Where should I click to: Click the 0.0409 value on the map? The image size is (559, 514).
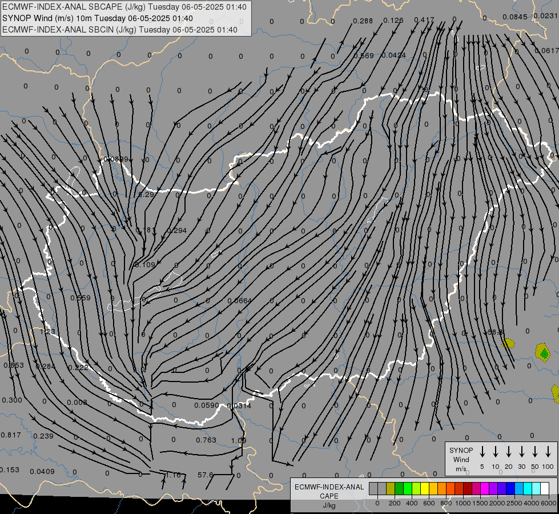pyautogui.click(x=42, y=472)
